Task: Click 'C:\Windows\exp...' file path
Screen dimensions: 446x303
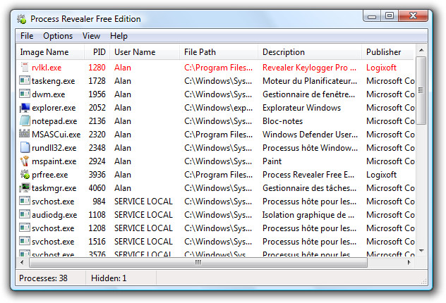Action: point(218,108)
